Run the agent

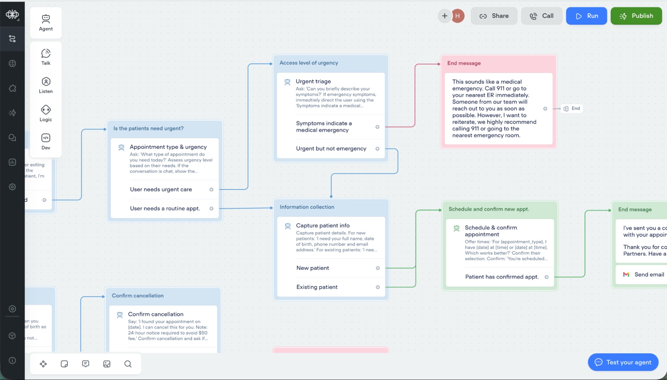(x=586, y=16)
